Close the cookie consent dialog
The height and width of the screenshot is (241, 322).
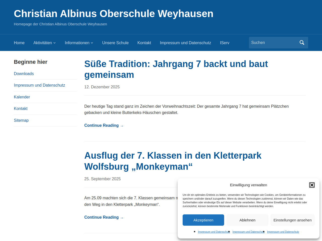(312, 185)
